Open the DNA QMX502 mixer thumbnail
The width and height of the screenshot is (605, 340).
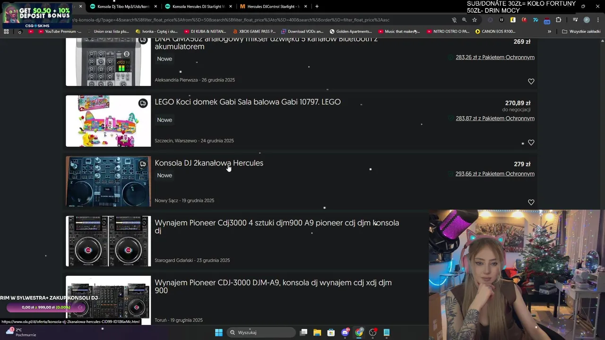coord(108,62)
